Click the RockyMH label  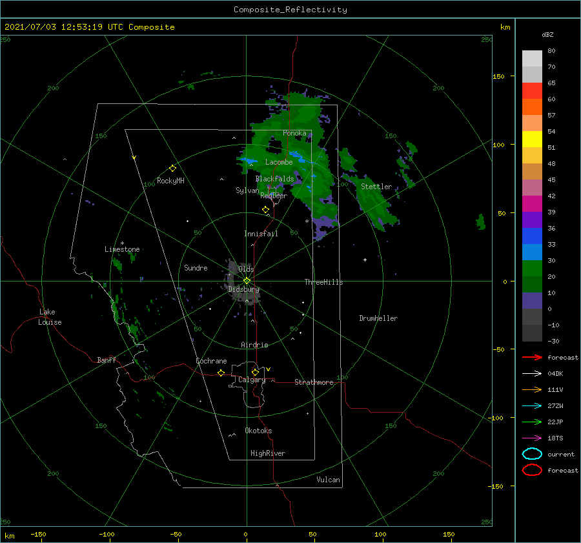pos(170,181)
